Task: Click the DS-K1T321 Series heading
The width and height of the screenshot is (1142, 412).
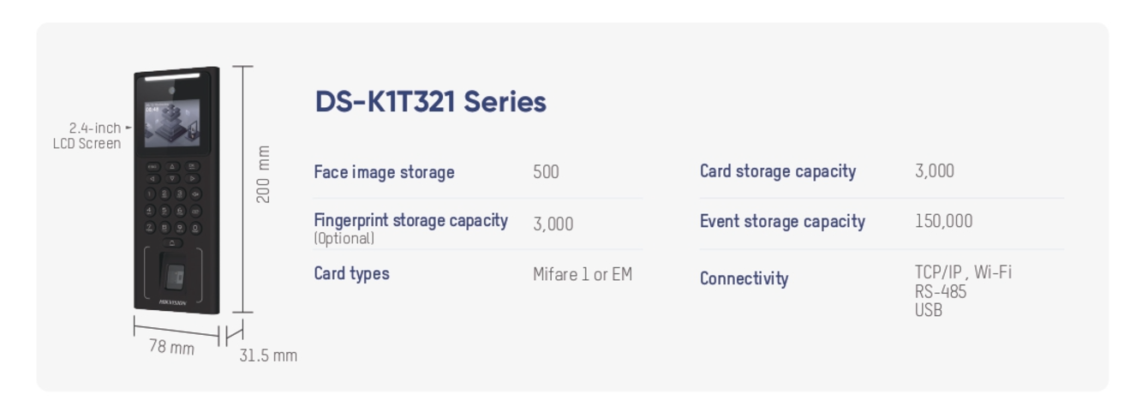Action: tap(430, 102)
